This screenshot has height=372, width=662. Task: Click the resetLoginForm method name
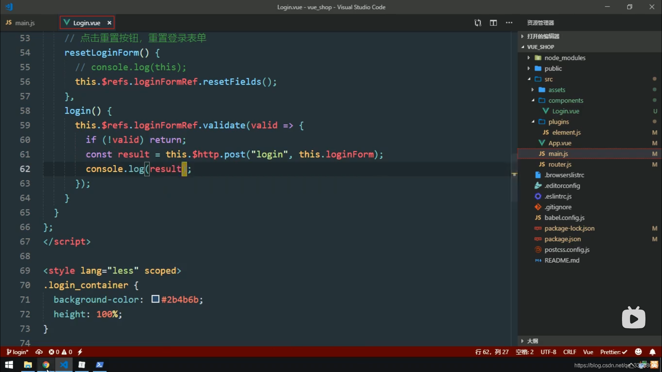tap(102, 53)
